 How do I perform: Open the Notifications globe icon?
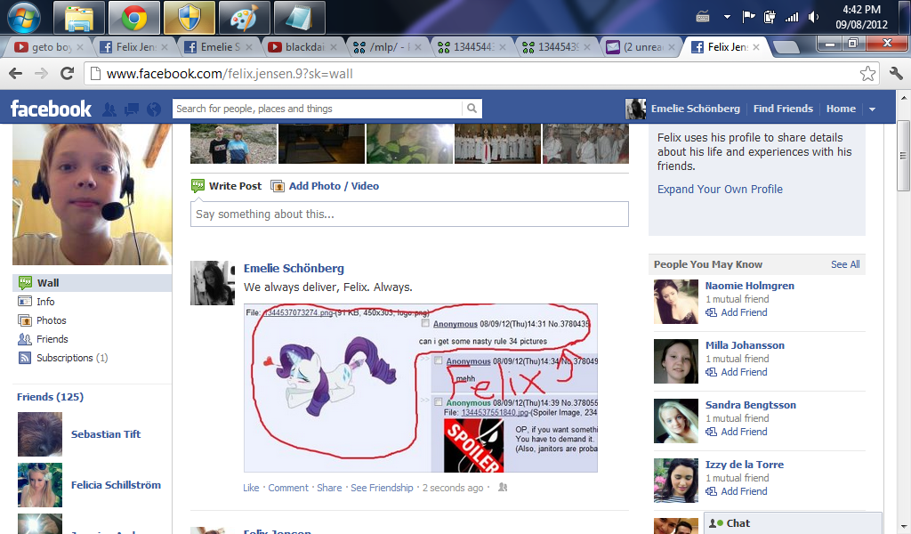coord(153,109)
